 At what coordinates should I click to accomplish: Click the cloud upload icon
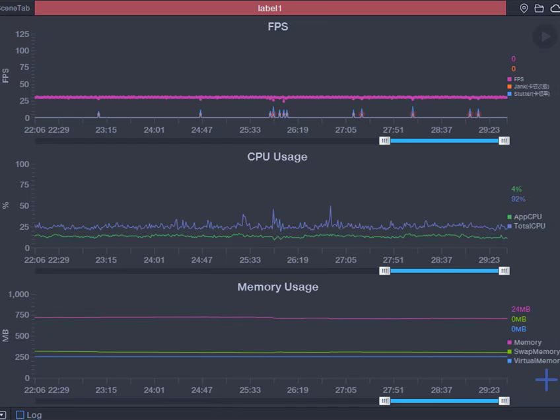[x=555, y=9]
